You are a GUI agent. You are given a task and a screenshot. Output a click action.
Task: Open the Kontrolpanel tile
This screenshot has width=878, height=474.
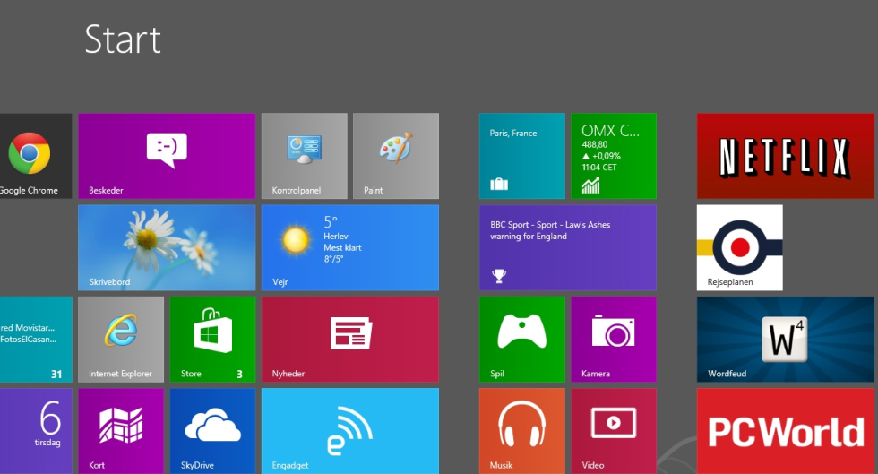click(x=304, y=156)
